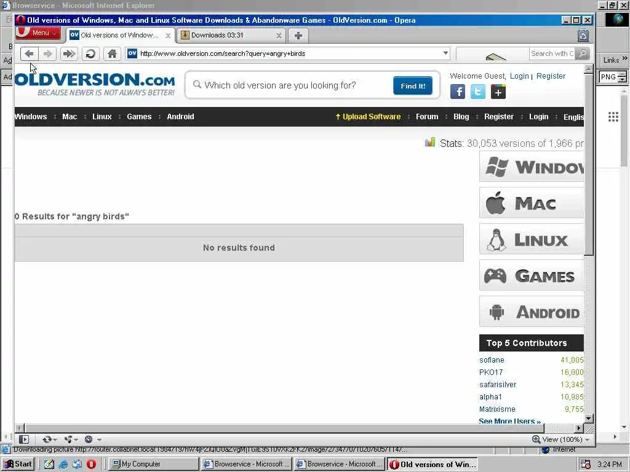Screen dimensions: 630x472
Task: Go back with the back arrow
Action: coord(30,53)
